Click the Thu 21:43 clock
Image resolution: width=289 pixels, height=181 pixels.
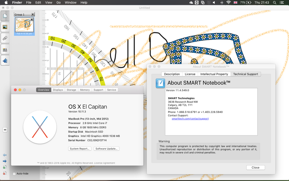(x=262, y=2)
